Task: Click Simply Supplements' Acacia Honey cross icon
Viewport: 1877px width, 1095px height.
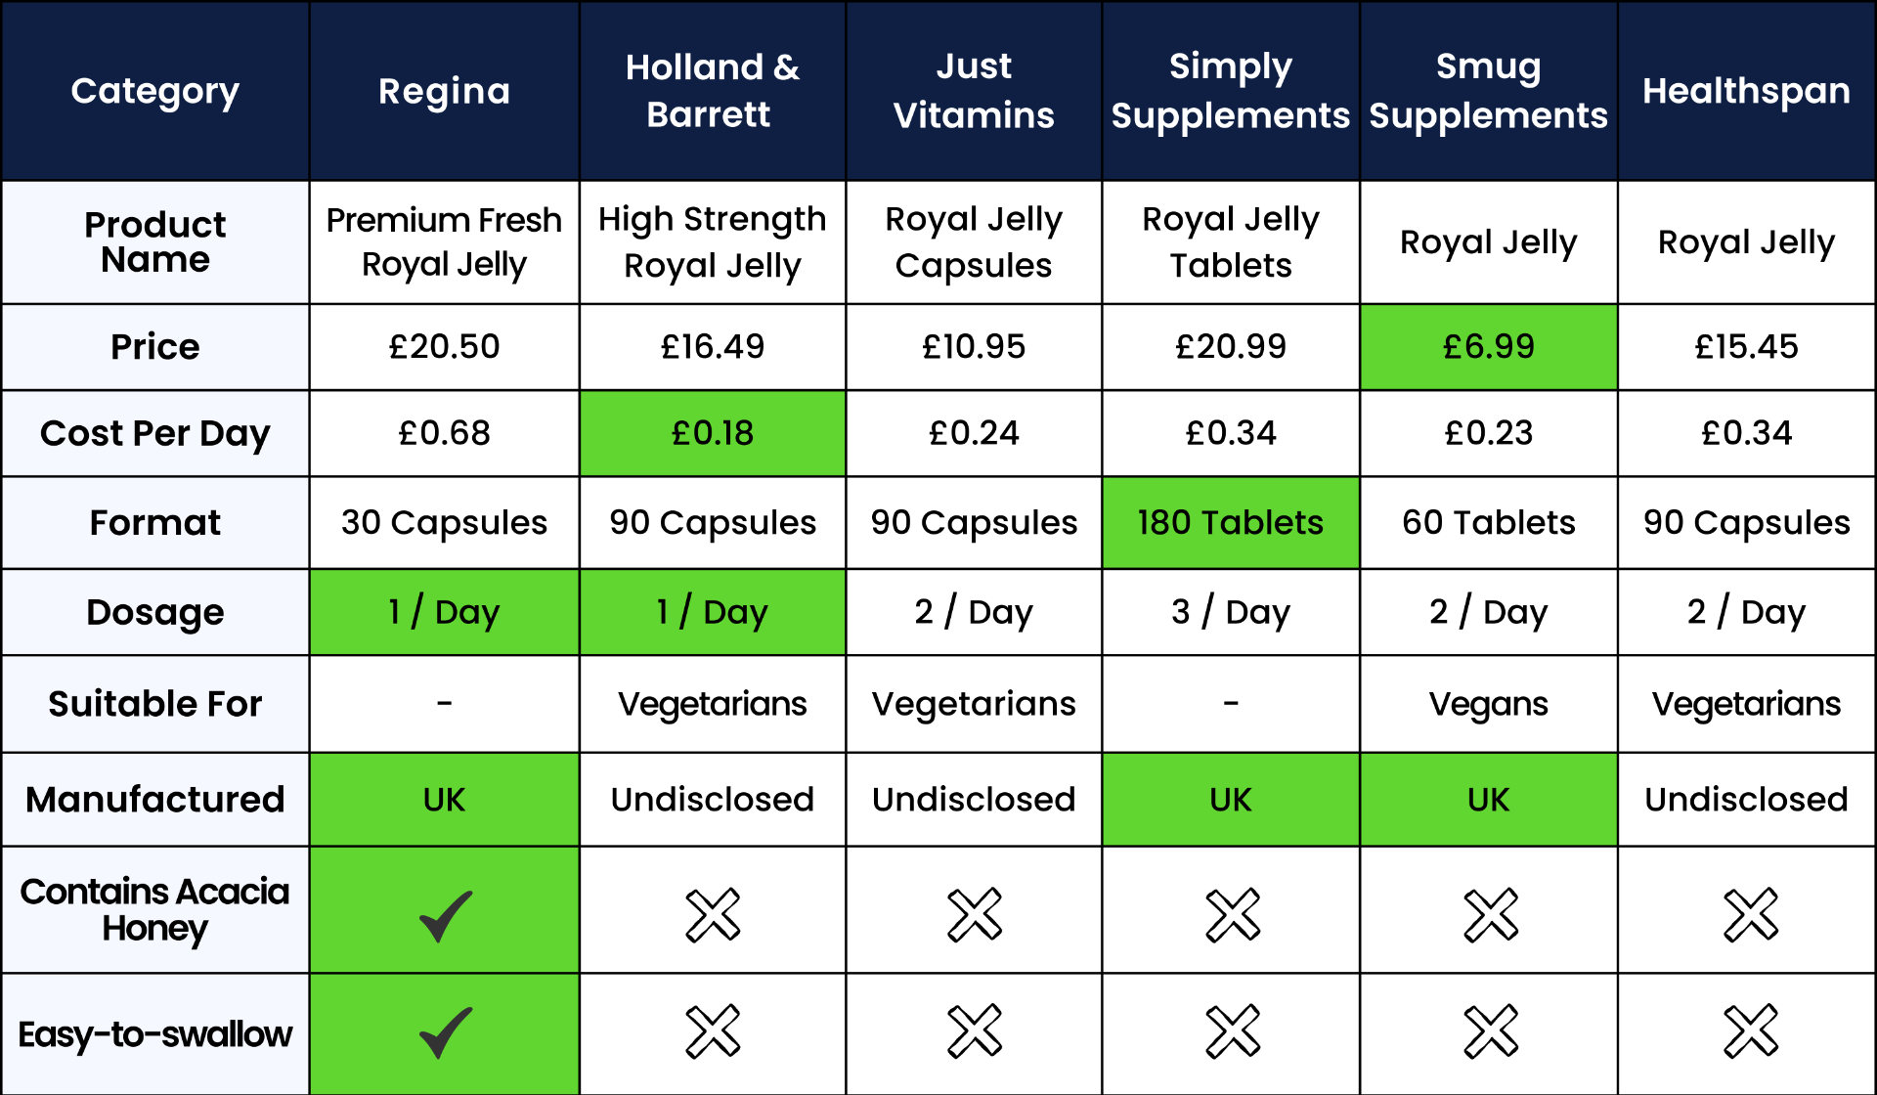Action: pyautogui.click(x=1232, y=915)
